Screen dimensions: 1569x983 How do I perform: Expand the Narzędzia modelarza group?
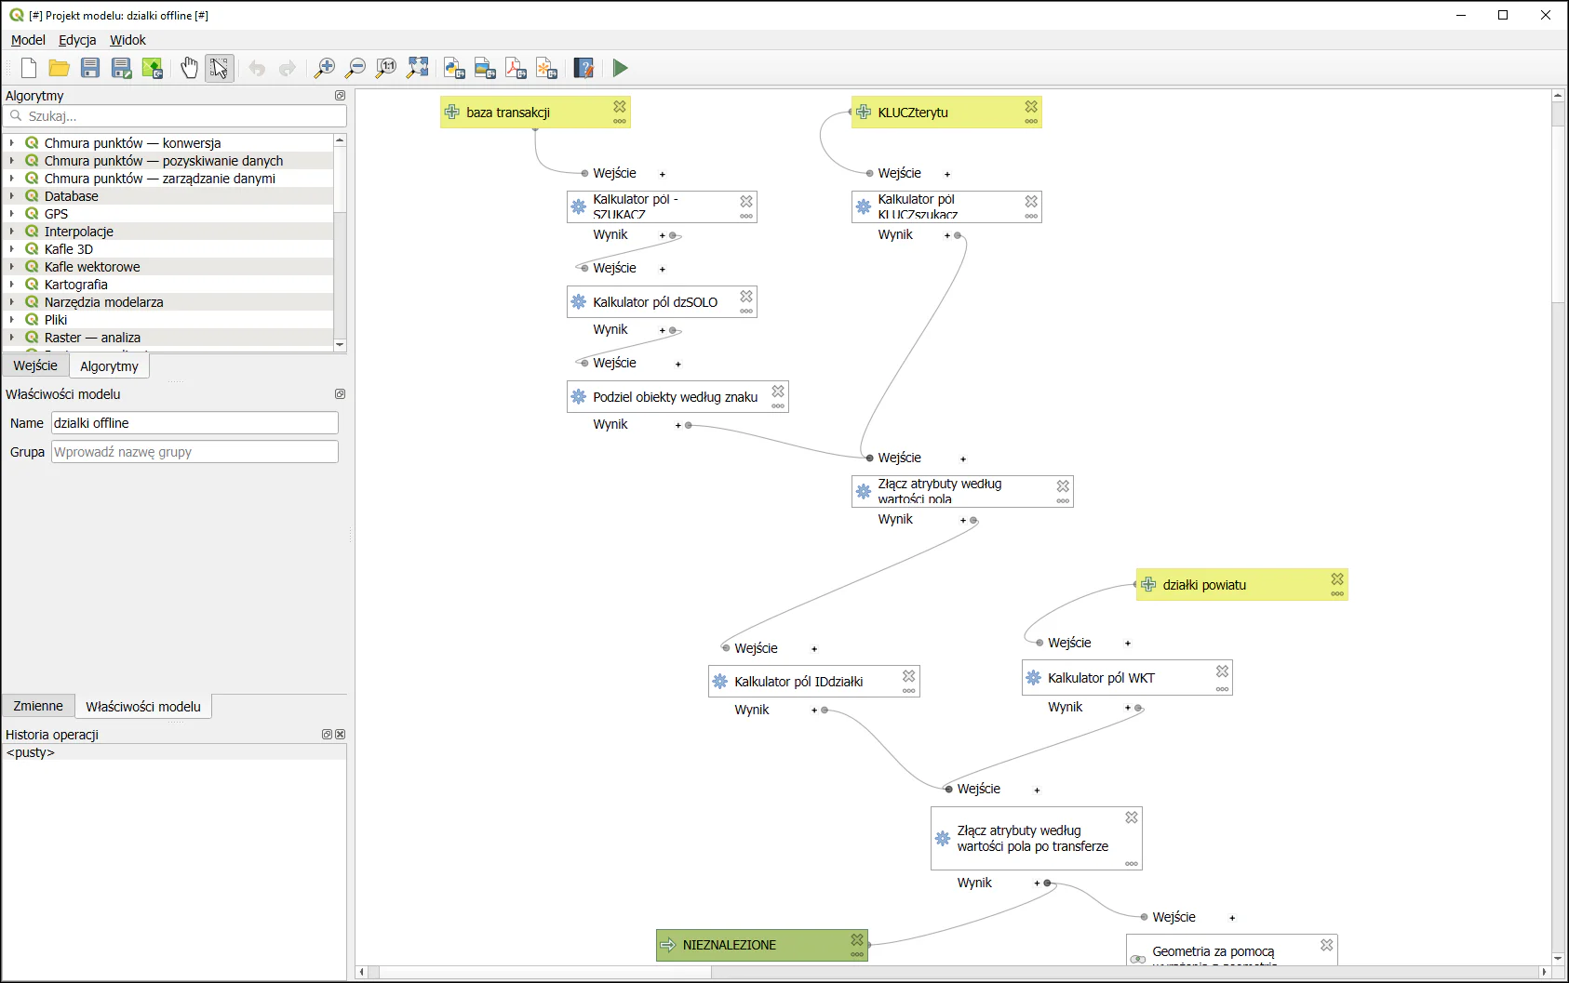click(12, 302)
